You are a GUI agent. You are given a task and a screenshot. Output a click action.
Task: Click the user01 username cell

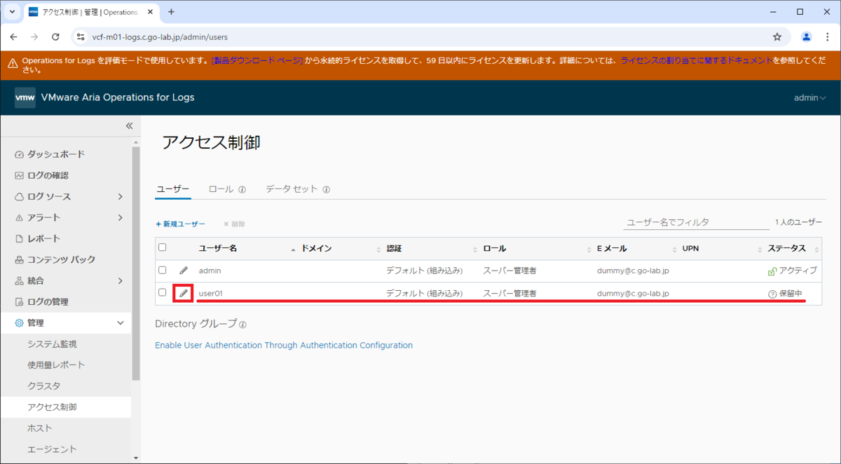pos(211,293)
